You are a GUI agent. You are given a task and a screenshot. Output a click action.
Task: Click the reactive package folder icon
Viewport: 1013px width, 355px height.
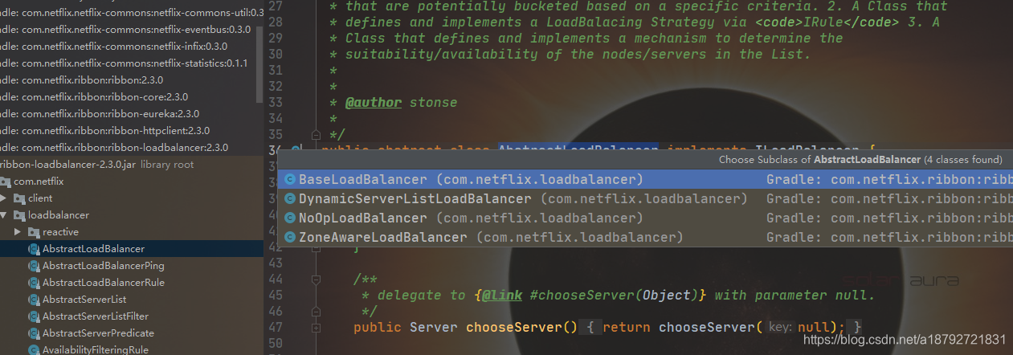34,232
